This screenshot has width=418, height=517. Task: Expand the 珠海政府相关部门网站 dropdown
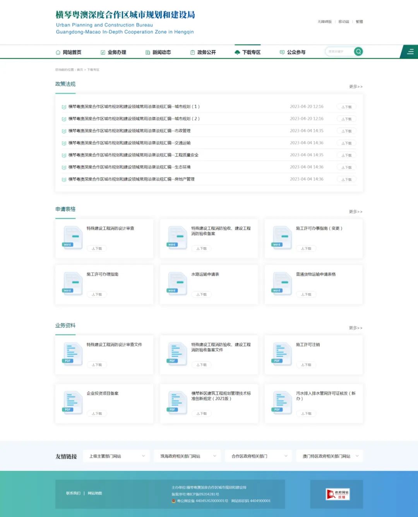coord(188,456)
